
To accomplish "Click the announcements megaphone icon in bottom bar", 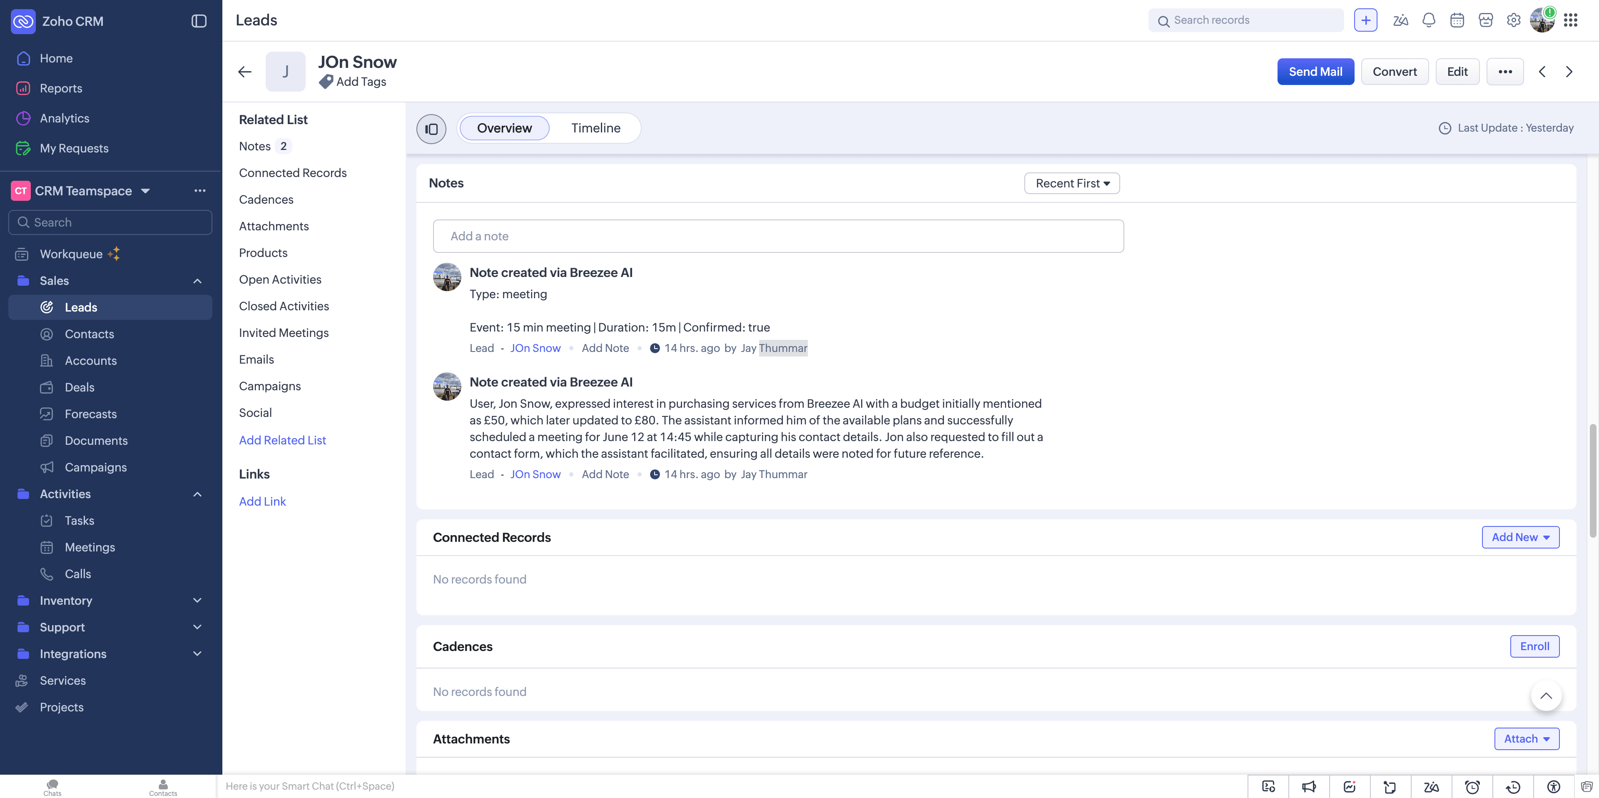I will click(x=1308, y=787).
